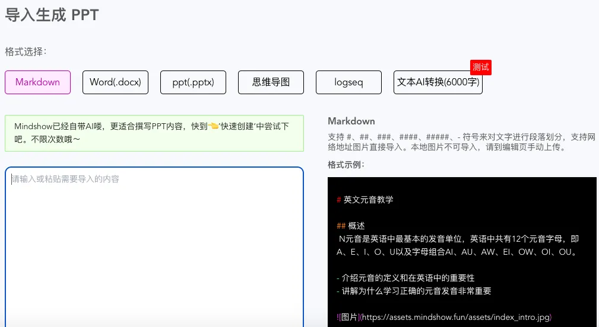Click '- 讲解为什么学习正确的元音发音非常重要' line
Screen dimensions: 599x327
click(414, 291)
